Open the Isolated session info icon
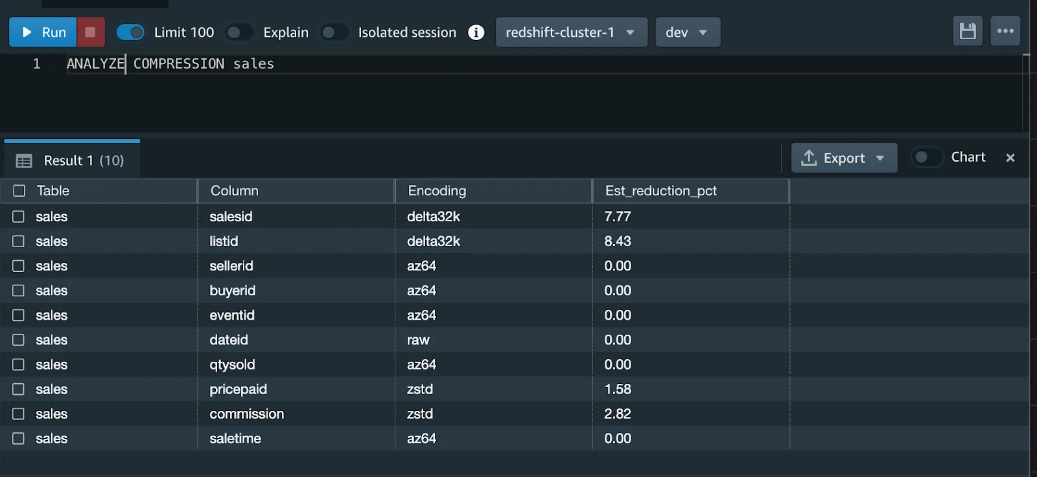This screenshot has height=477, width=1037. tap(476, 32)
